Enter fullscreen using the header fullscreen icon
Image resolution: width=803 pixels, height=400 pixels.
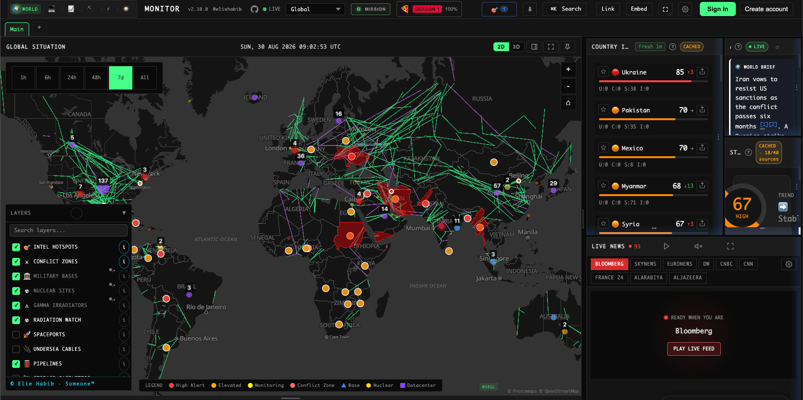[x=665, y=9]
